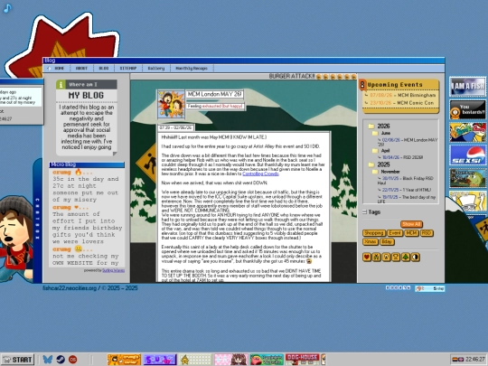Click the BURGER ATTACK marquee text
This screenshot has height=366, width=488.
(292, 76)
